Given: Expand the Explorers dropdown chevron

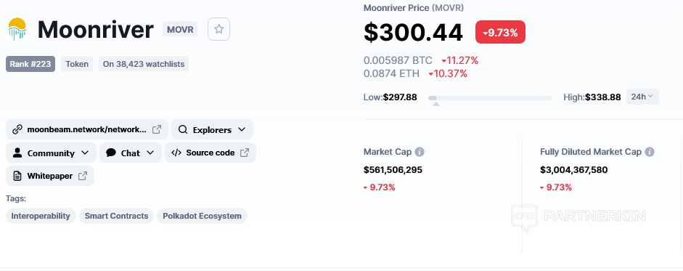Looking at the screenshot, I should 242,129.
